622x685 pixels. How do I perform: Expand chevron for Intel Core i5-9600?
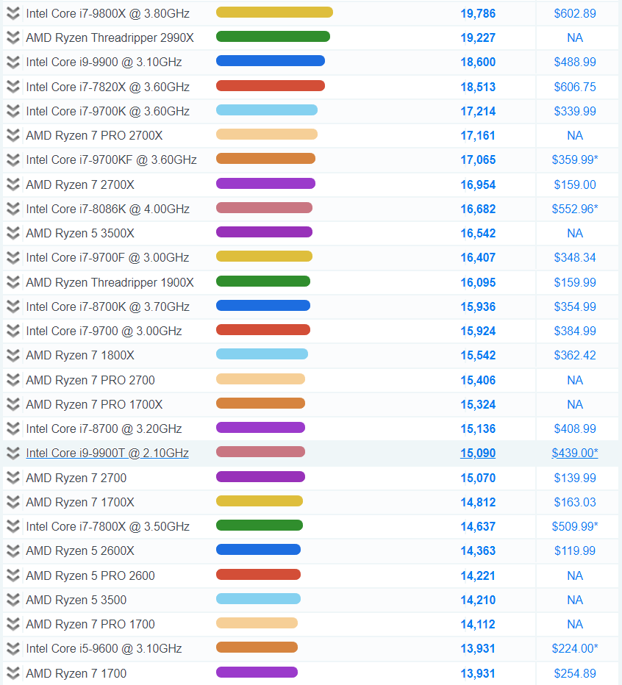click(x=13, y=649)
